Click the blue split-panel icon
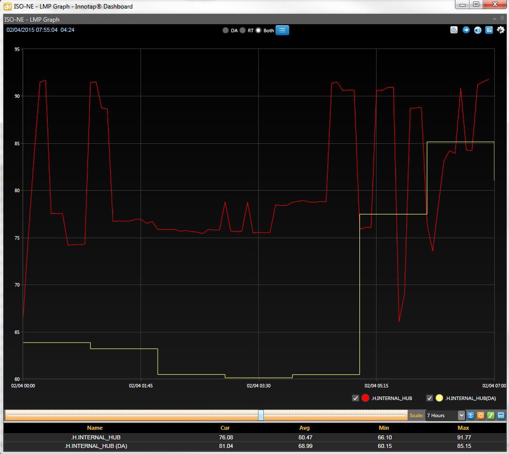509x454 pixels. tap(501, 415)
